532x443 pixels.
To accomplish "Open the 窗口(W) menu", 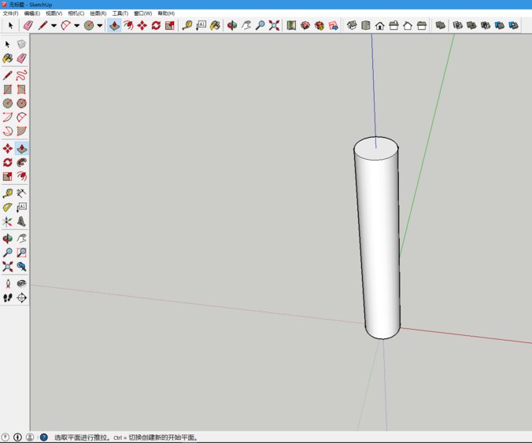I will point(143,13).
